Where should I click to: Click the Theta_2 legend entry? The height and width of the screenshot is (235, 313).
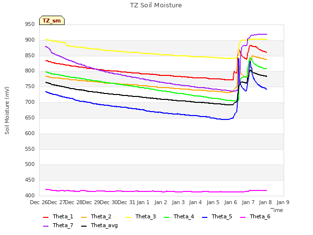pos(96,216)
